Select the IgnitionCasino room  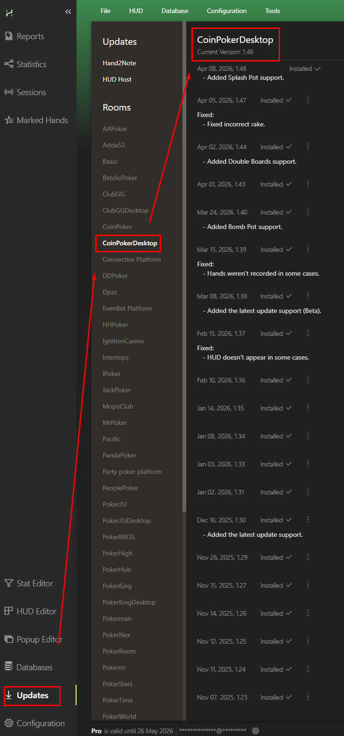(123, 341)
